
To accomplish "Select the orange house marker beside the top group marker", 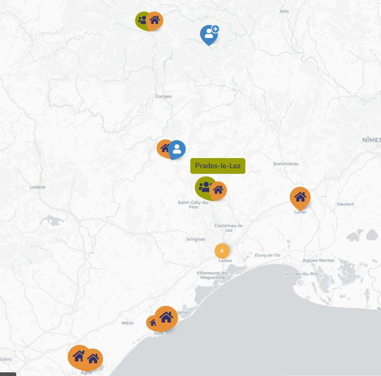I will point(155,20).
